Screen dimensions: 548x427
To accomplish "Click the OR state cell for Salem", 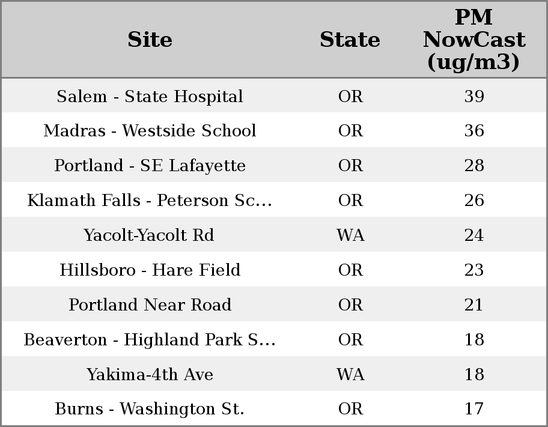I will (x=350, y=96).
